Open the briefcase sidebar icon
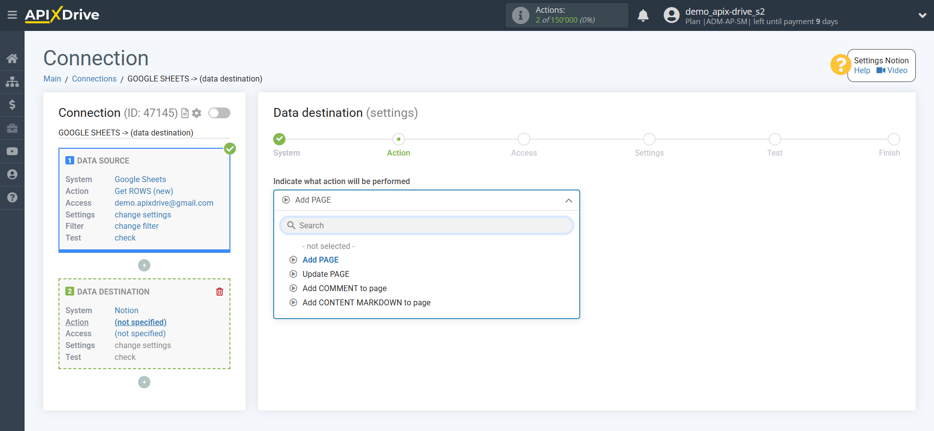This screenshot has height=431, width=934. [x=12, y=128]
